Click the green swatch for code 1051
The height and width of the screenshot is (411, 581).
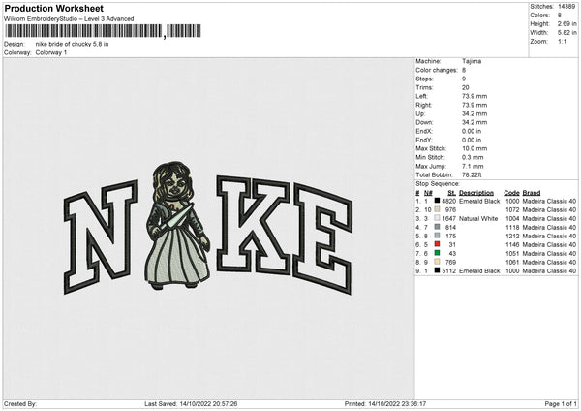tap(438, 253)
